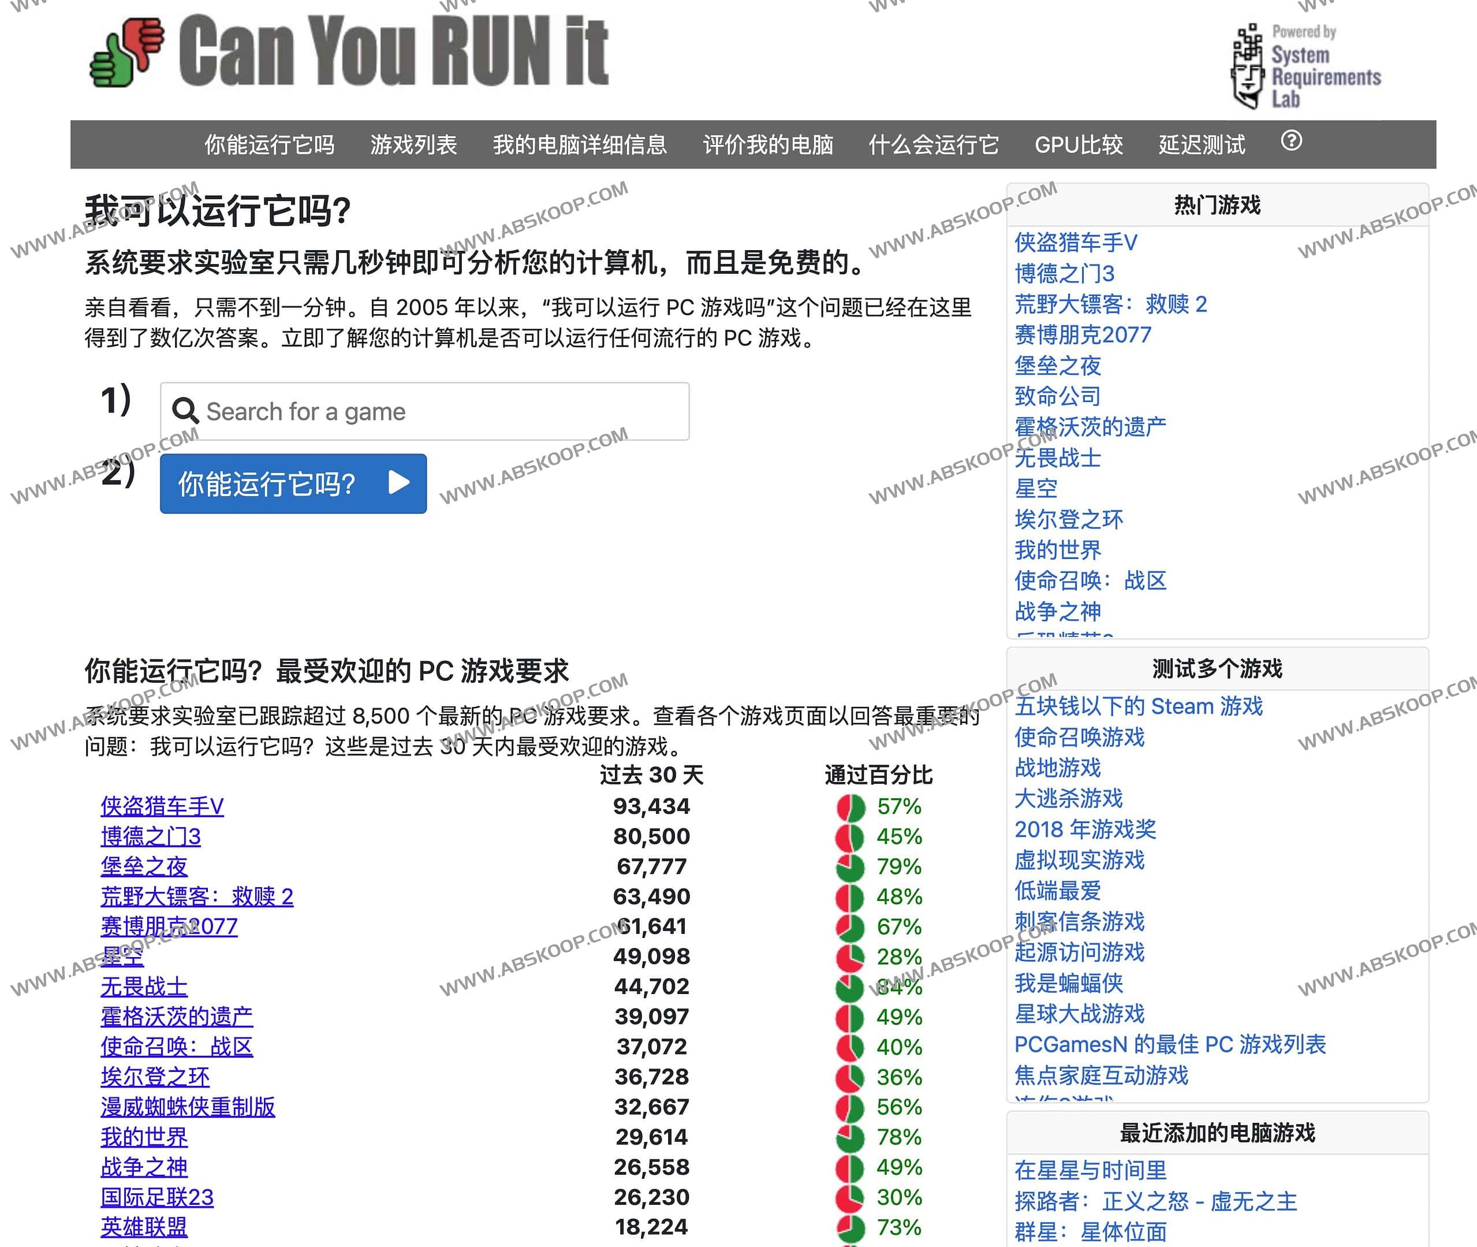The image size is (1477, 1247).
Task: Click the search magnifier icon
Action: (x=185, y=411)
